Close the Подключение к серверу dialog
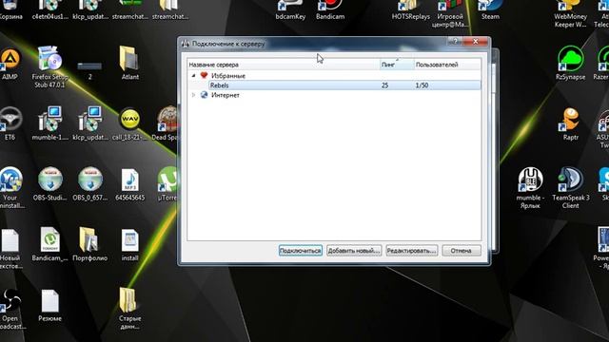The image size is (609, 342). [476, 41]
